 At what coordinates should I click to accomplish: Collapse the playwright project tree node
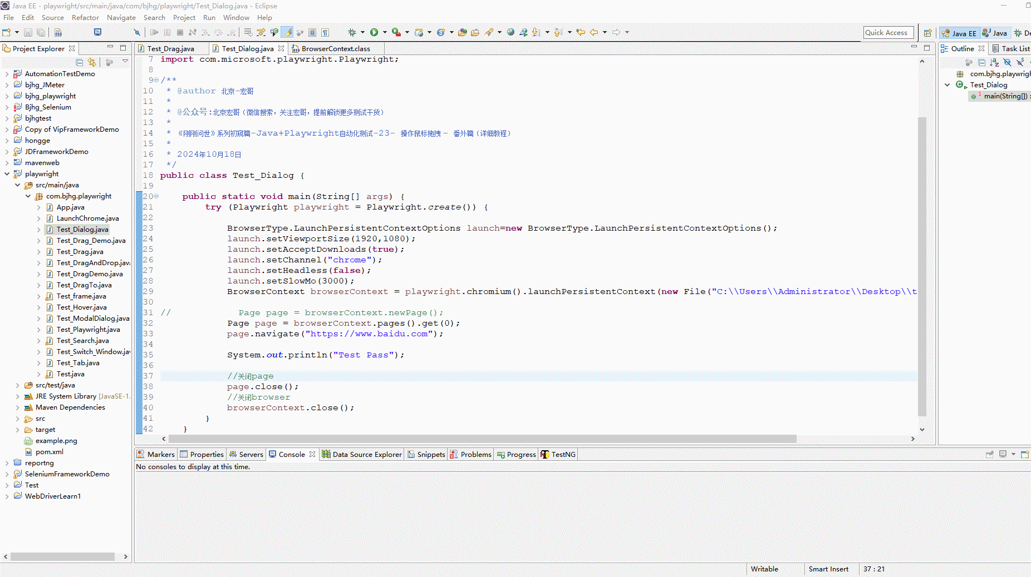(7, 174)
